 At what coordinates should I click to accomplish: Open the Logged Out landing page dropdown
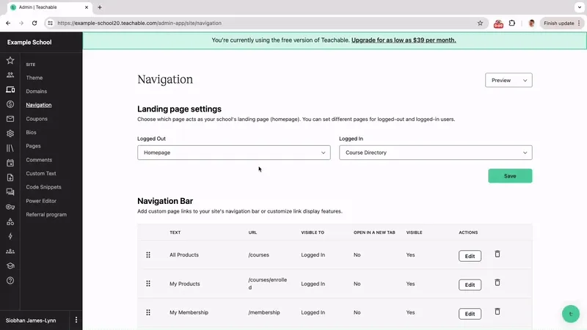click(233, 153)
